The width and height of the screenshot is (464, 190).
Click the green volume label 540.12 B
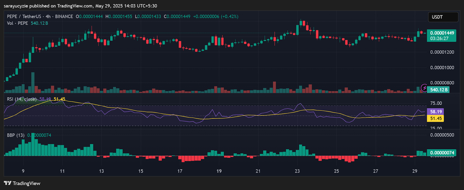click(439, 90)
